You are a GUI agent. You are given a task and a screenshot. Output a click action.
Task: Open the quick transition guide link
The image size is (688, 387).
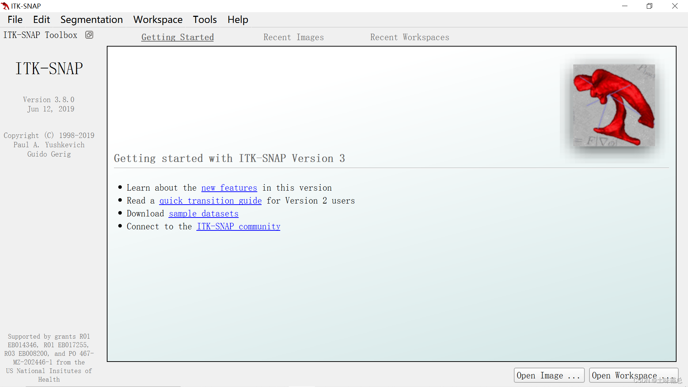210,201
